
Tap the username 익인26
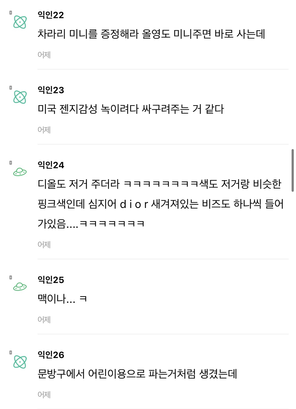tap(51, 355)
